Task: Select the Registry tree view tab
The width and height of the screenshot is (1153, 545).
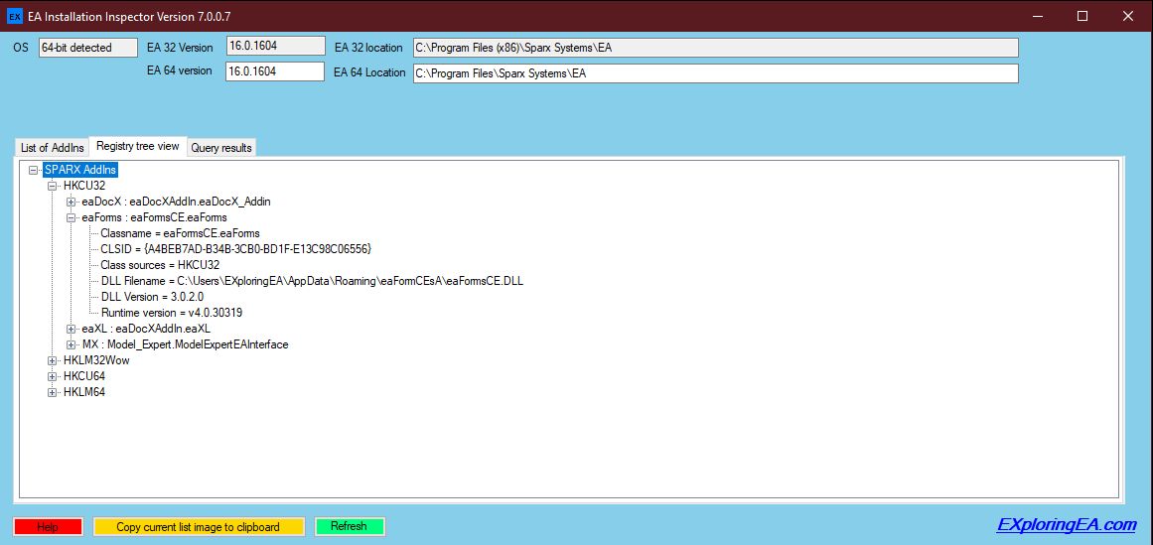Action: pos(137,146)
